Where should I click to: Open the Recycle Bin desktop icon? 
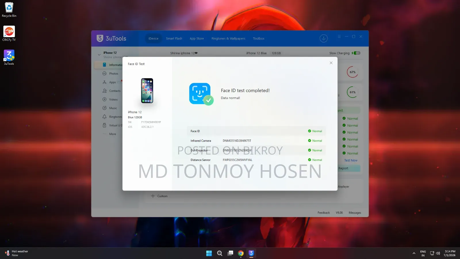click(9, 9)
